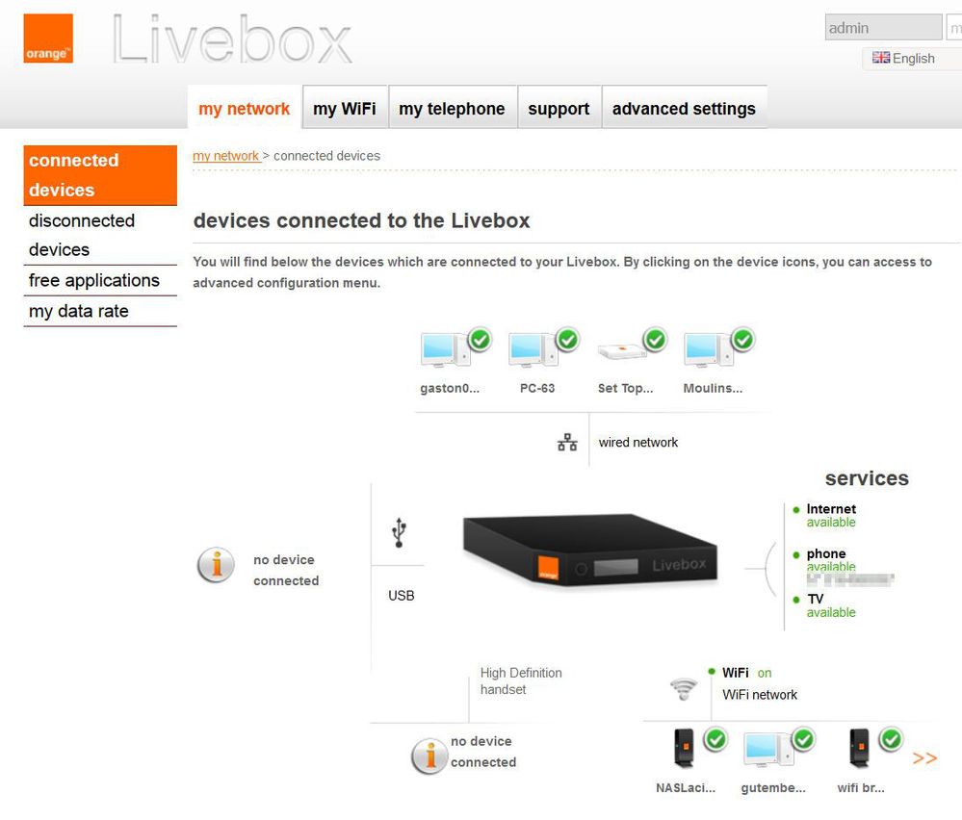The image size is (962, 820).
Task: Click the USB info icon
Action: pos(216,565)
